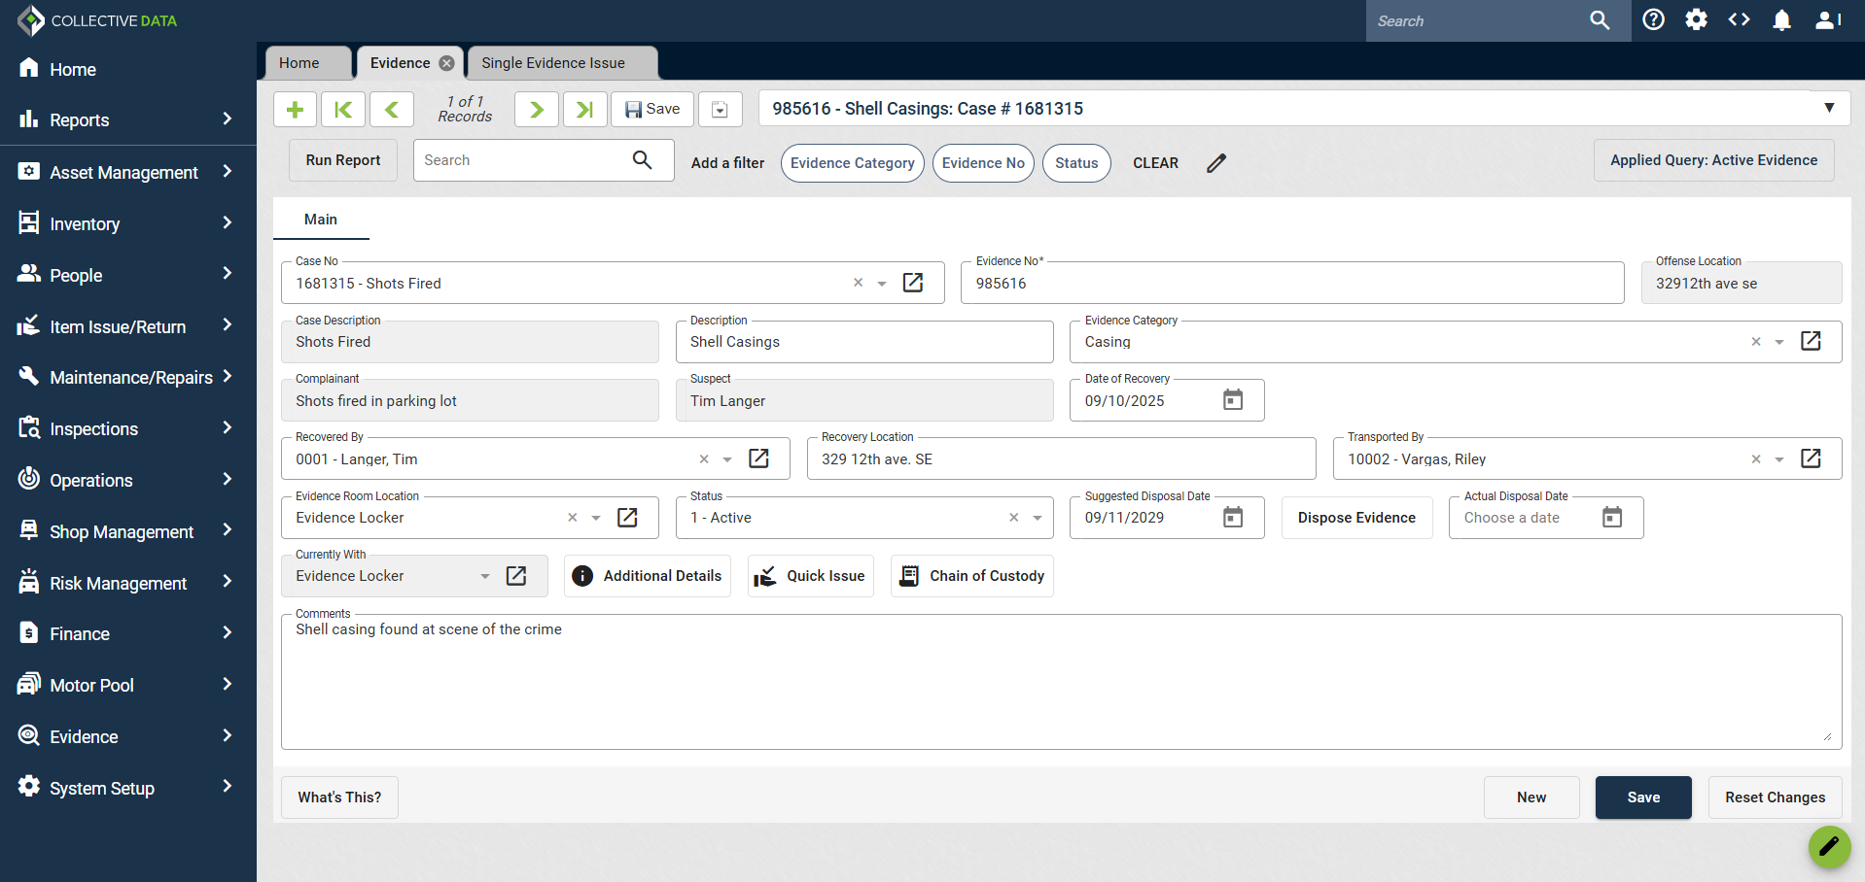
Task: Clear the Evidence Category Casing value
Action: click(1756, 342)
